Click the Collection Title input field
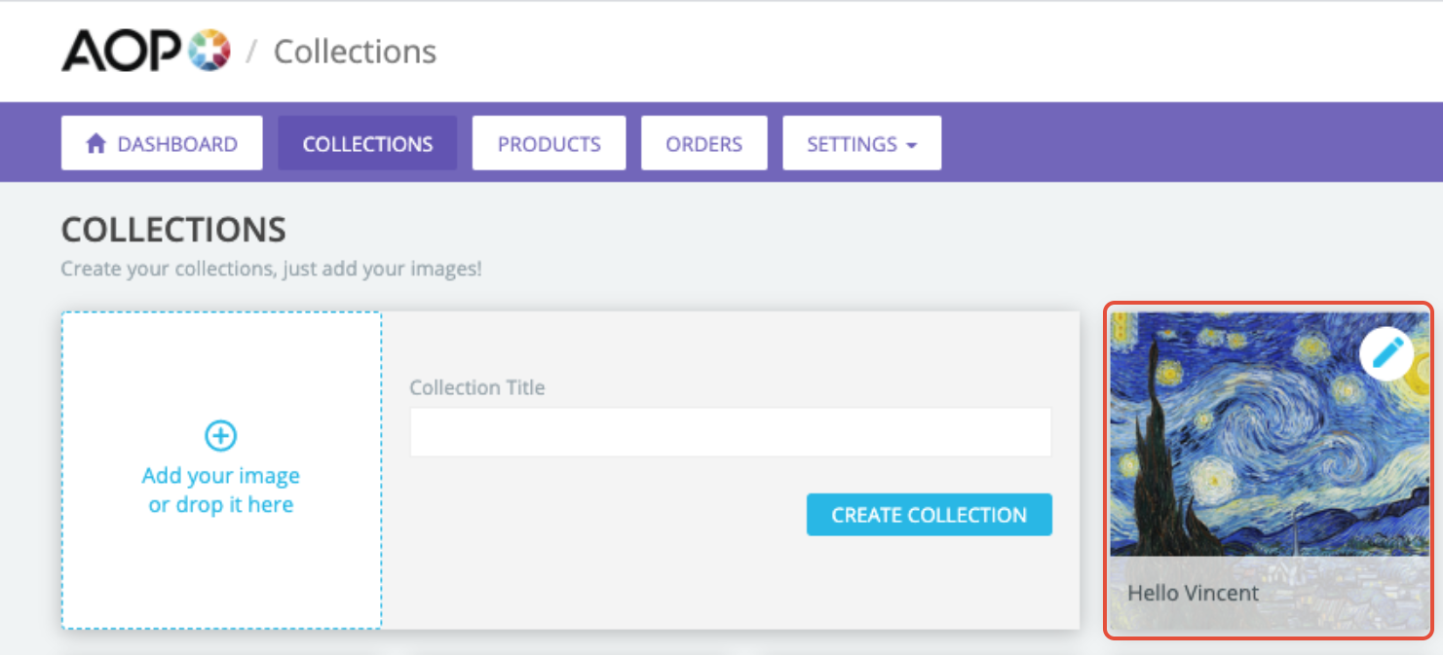The height and width of the screenshot is (655, 1443). pos(731,432)
